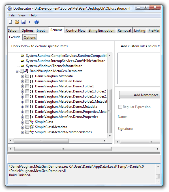Check the SimpleClassMetadata checkbox
169x192 pixels.
coord(27,127)
